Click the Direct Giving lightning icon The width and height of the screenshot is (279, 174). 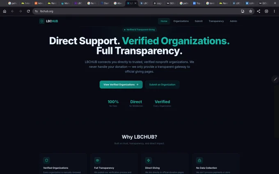(x=149, y=160)
